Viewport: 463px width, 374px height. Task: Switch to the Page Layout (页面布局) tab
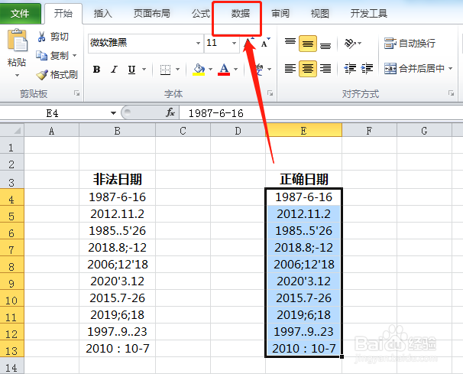151,13
